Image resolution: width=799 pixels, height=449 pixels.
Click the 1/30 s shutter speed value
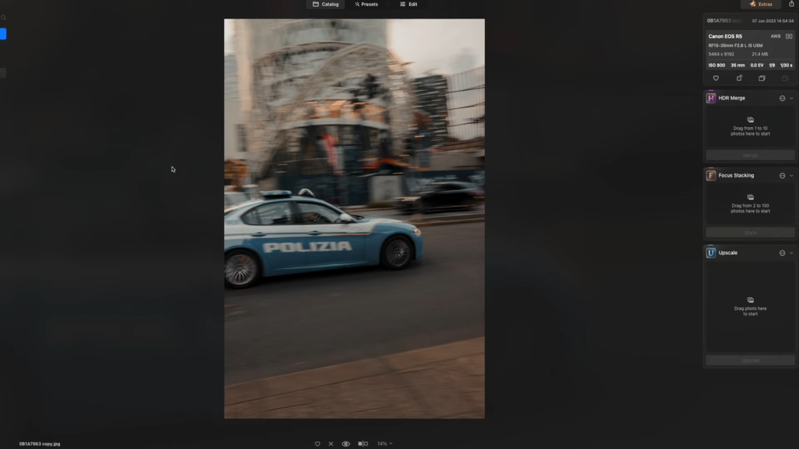[786, 65]
